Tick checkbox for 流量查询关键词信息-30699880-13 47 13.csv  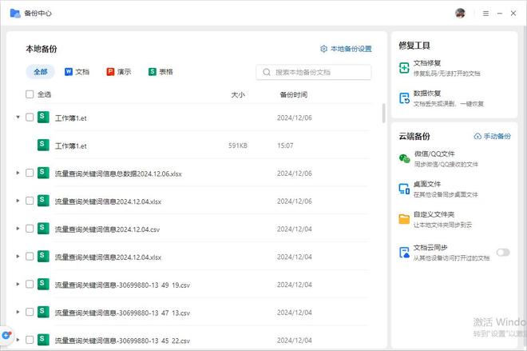point(30,312)
